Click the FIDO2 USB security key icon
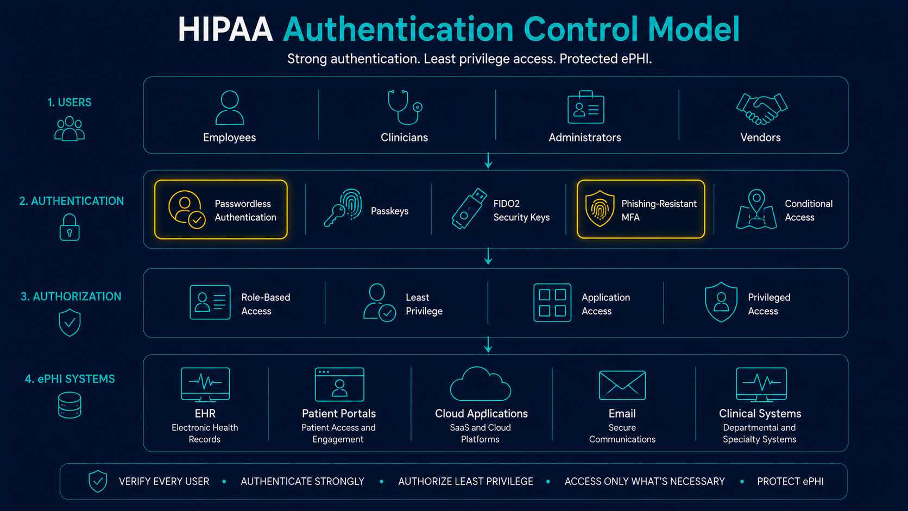 coord(469,209)
